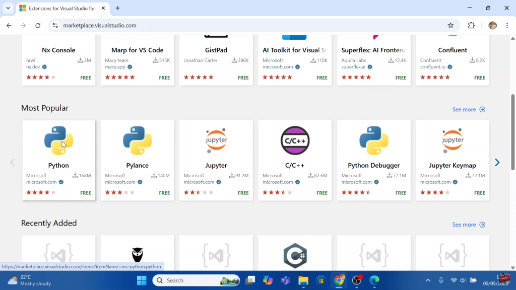Bookmark this page with the star icon

[x=450, y=25]
